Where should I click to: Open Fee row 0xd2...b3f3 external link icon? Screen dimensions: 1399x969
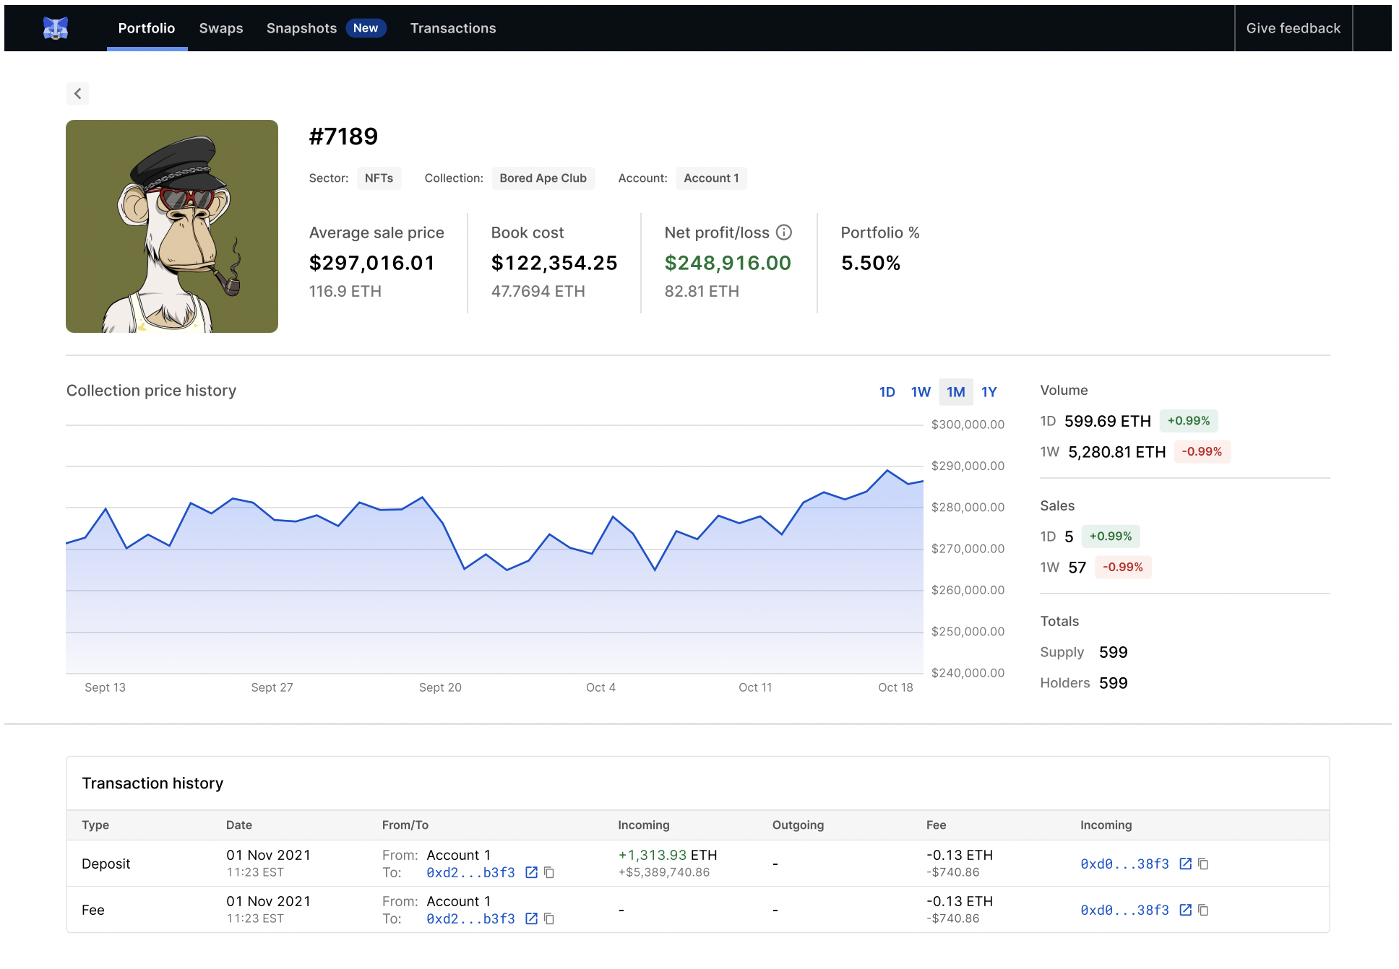coord(532,918)
